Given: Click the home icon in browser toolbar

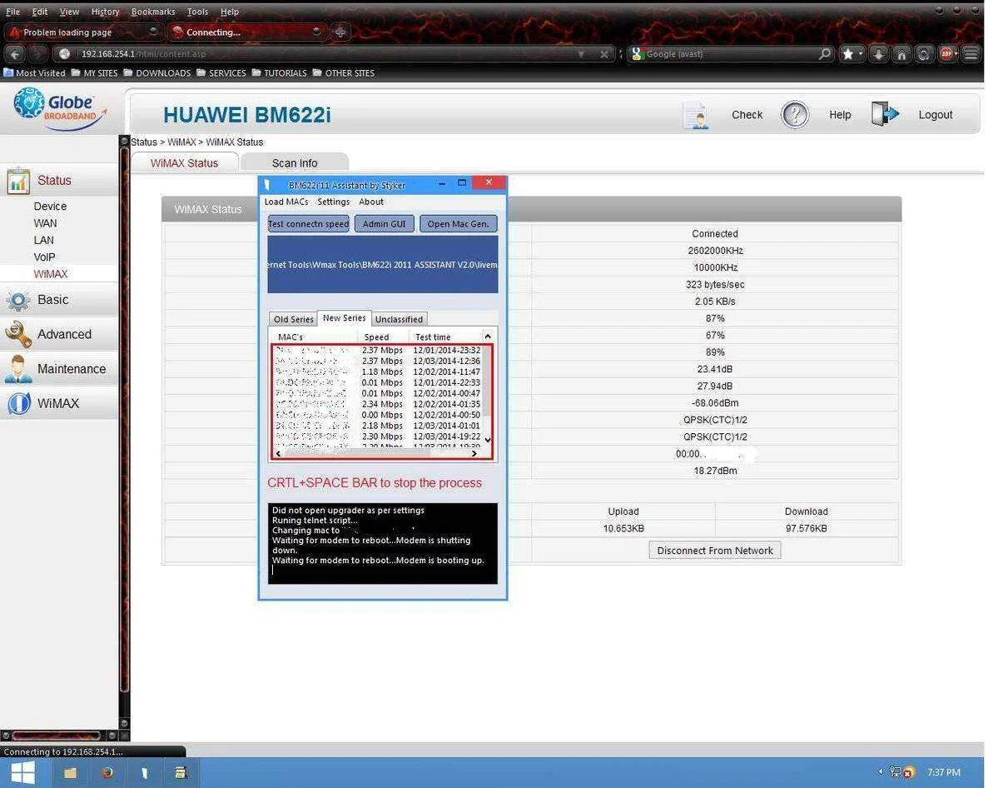Looking at the screenshot, I should point(901,54).
